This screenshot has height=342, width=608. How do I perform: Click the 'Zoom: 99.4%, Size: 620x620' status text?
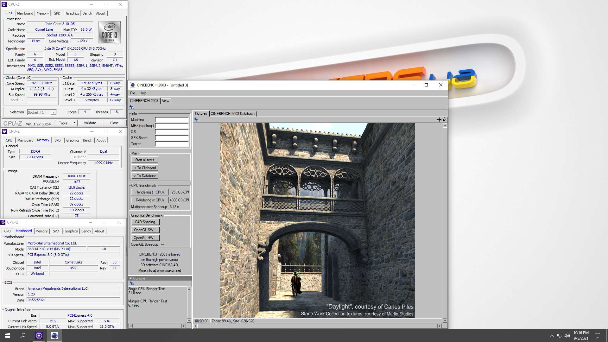[233, 321]
